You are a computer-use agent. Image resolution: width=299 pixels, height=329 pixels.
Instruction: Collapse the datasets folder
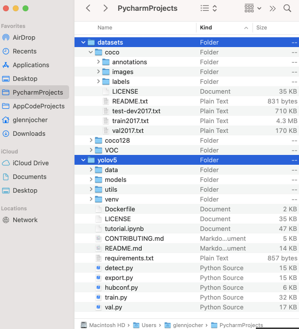[x=83, y=42]
